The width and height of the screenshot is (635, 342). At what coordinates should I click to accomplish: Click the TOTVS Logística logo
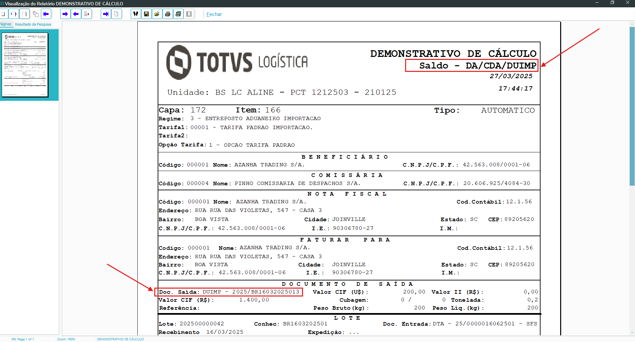pos(237,62)
